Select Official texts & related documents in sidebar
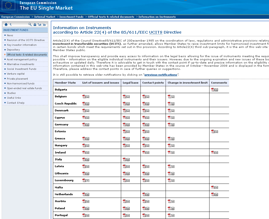The image size is (269, 219). tap(27, 55)
